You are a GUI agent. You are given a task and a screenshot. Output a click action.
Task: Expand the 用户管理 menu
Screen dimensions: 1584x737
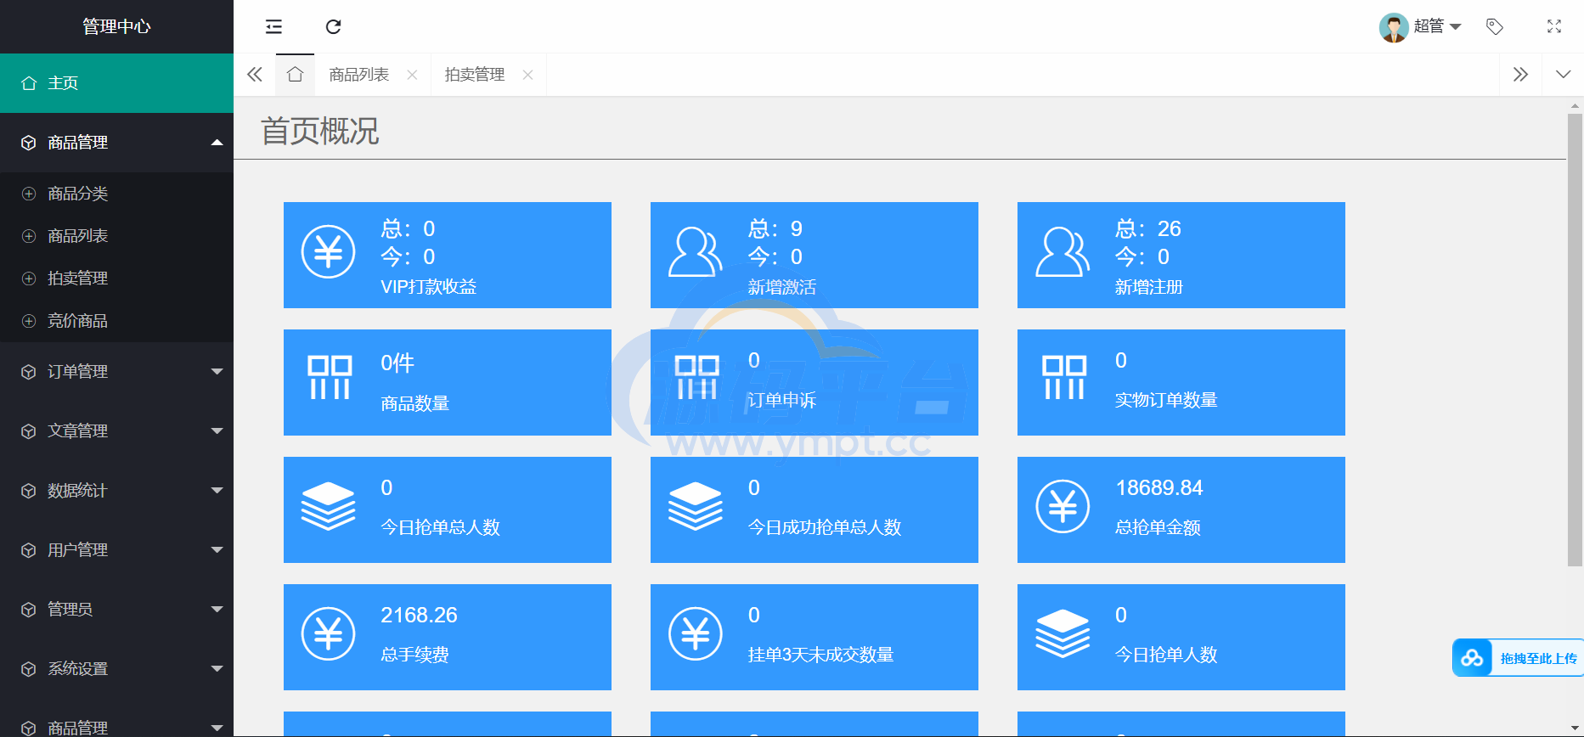[x=116, y=550]
